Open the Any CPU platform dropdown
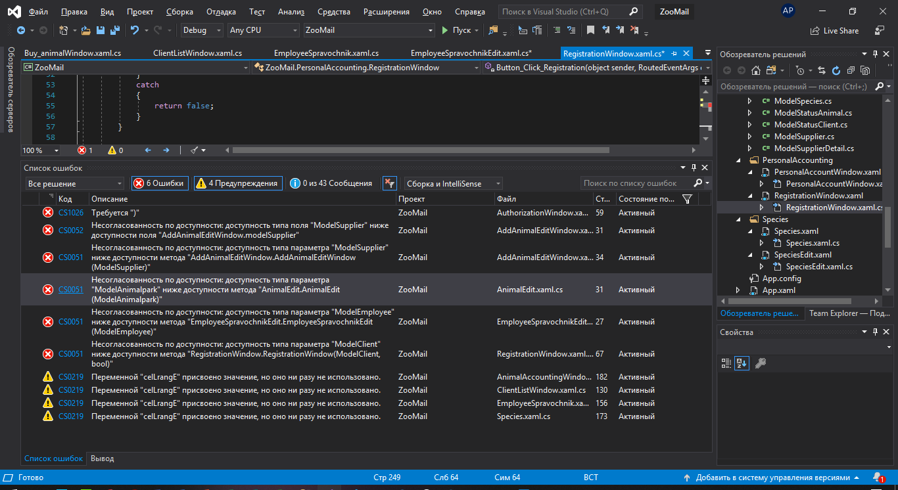The height and width of the screenshot is (490, 898). pyautogui.click(x=263, y=30)
